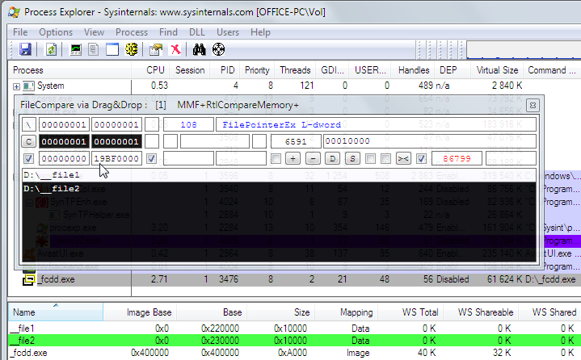
Task: Open the Options menu
Action: pyautogui.click(x=55, y=32)
